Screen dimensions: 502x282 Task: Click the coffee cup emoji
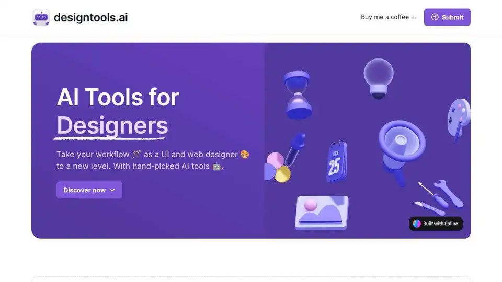413,17
